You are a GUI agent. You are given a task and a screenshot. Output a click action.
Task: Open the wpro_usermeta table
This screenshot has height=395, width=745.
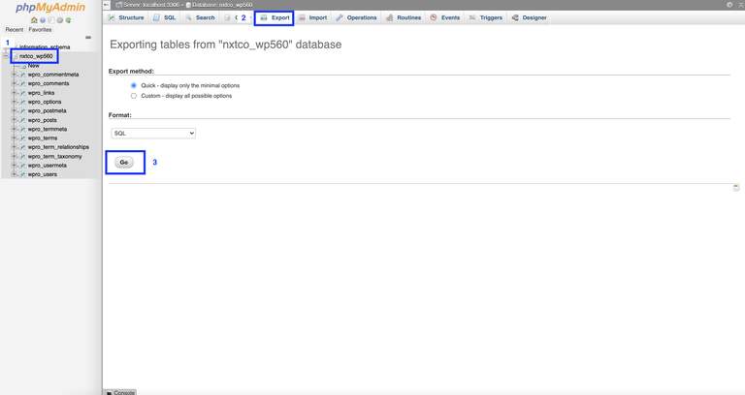point(47,166)
